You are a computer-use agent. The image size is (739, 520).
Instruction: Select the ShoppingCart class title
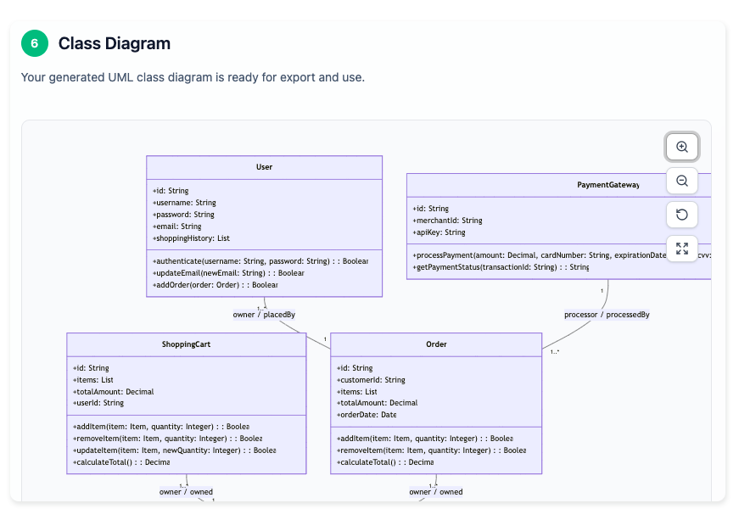(x=186, y=344)
